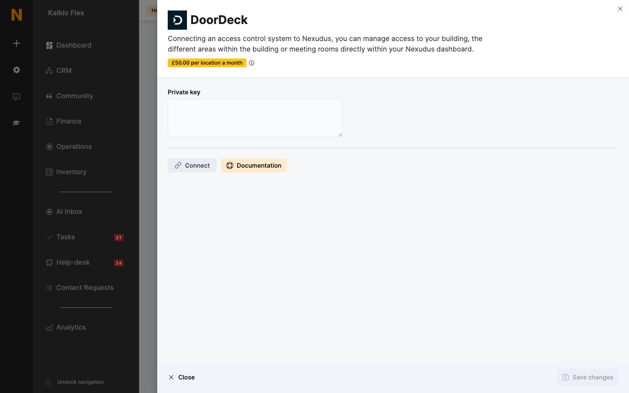The image size is (629, 393).
Task: Open the plus add-new icon in the left rail
Action: [x=17, y=43]
